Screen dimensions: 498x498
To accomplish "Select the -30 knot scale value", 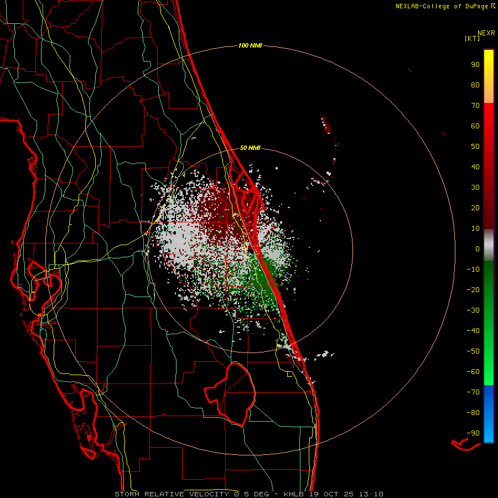I will click(x=473, y=310).
